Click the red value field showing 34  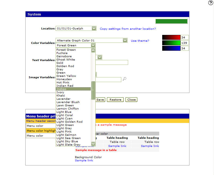coord(185,37)
